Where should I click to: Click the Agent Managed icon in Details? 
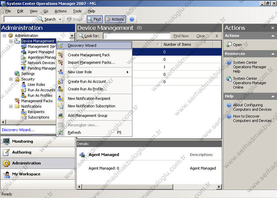[x=82, y=155]
